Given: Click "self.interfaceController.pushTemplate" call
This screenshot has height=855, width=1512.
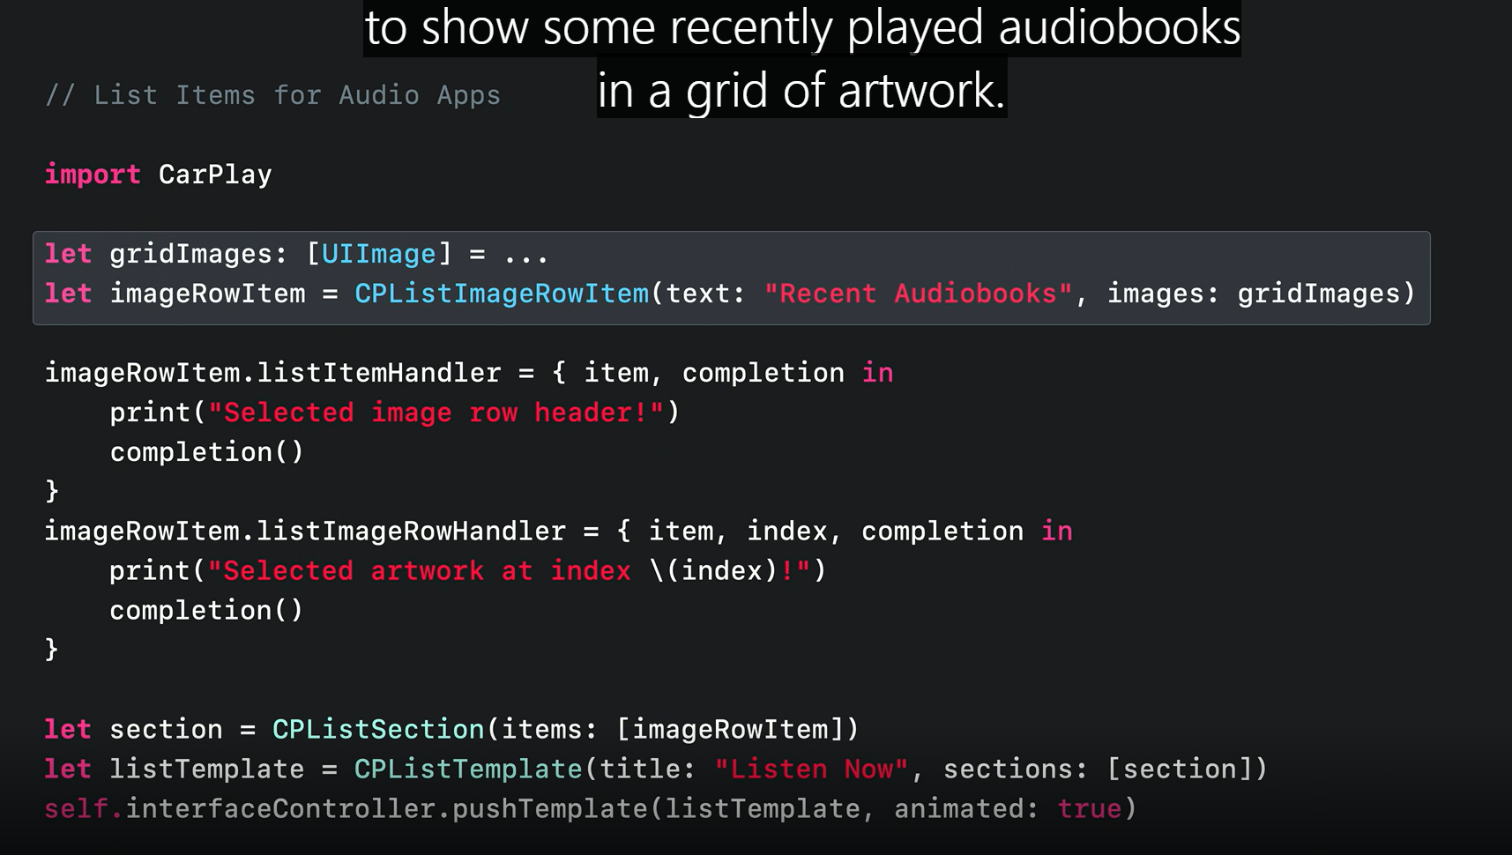Looking at the screenshot, I should pyautogui.click(x=346, y=808).
